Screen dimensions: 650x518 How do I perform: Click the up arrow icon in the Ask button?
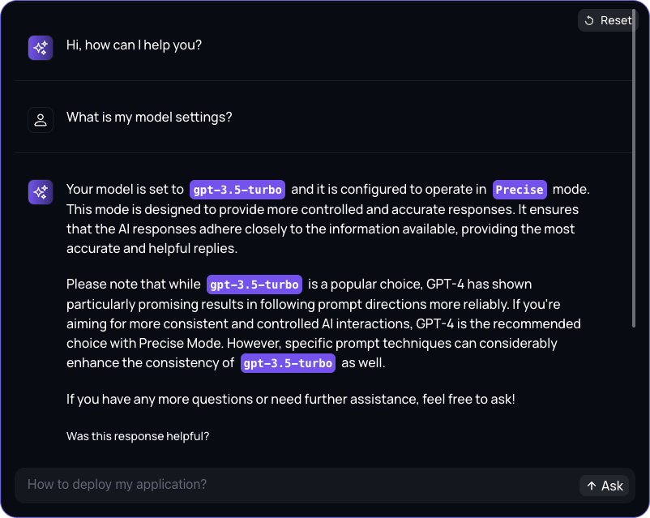[x=592, y=486]
